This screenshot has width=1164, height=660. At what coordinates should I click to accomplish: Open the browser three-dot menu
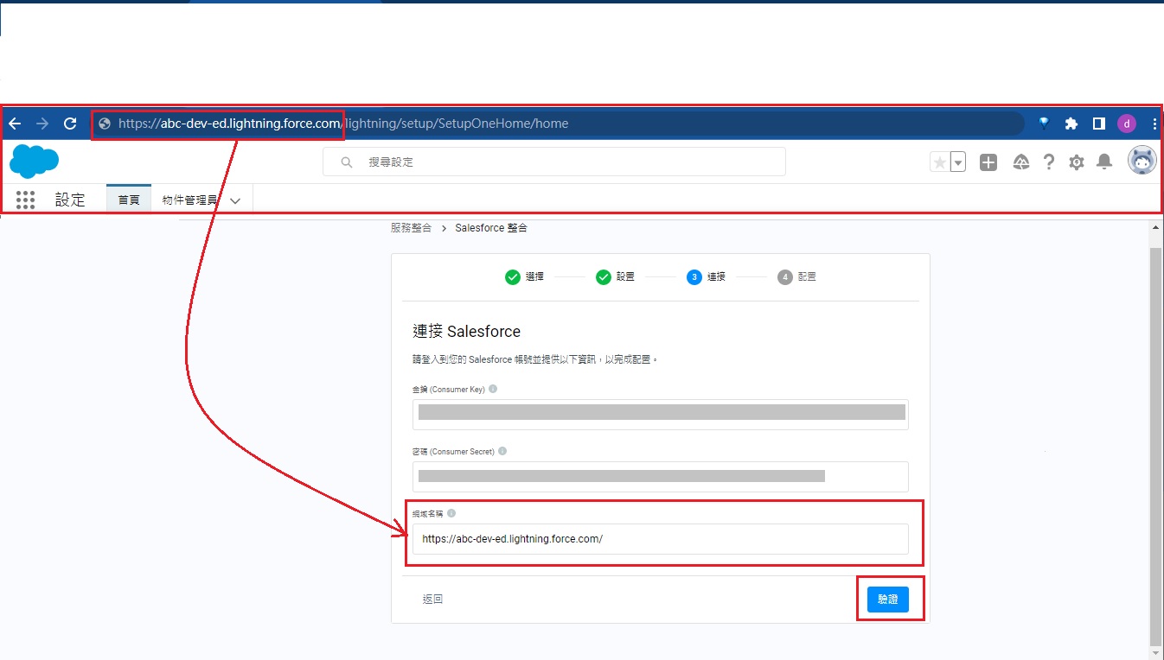coord(1155,124)
